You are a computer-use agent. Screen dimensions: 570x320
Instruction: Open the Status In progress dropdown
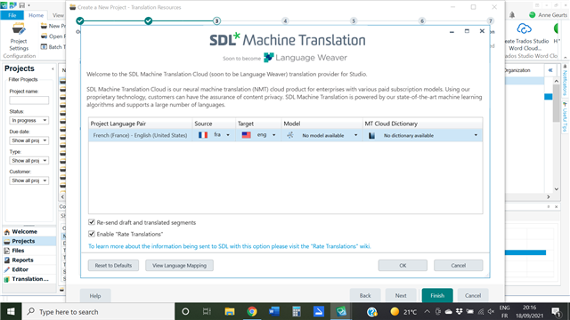(28, 120)
